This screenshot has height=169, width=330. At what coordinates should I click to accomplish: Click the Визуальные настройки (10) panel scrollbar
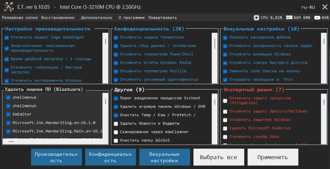point(324,58)
